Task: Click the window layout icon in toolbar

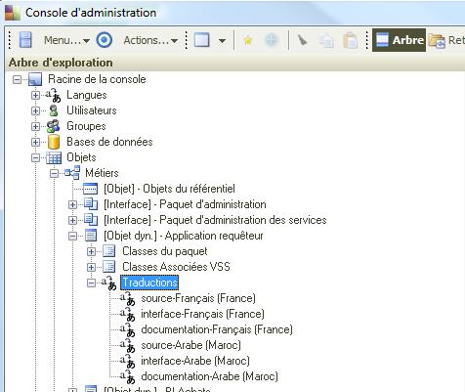Action: [x=202, y=40]
